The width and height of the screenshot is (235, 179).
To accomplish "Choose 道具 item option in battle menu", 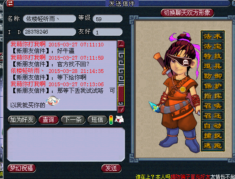I will tap(213, 66).
